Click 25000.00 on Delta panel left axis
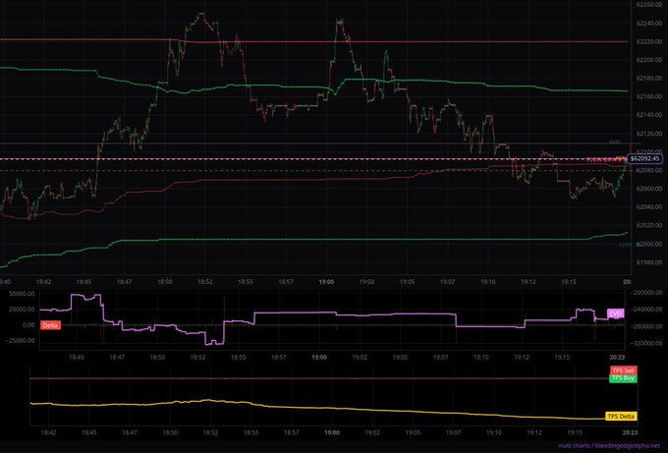Screen dimensions: 668x453 [22, 310]
